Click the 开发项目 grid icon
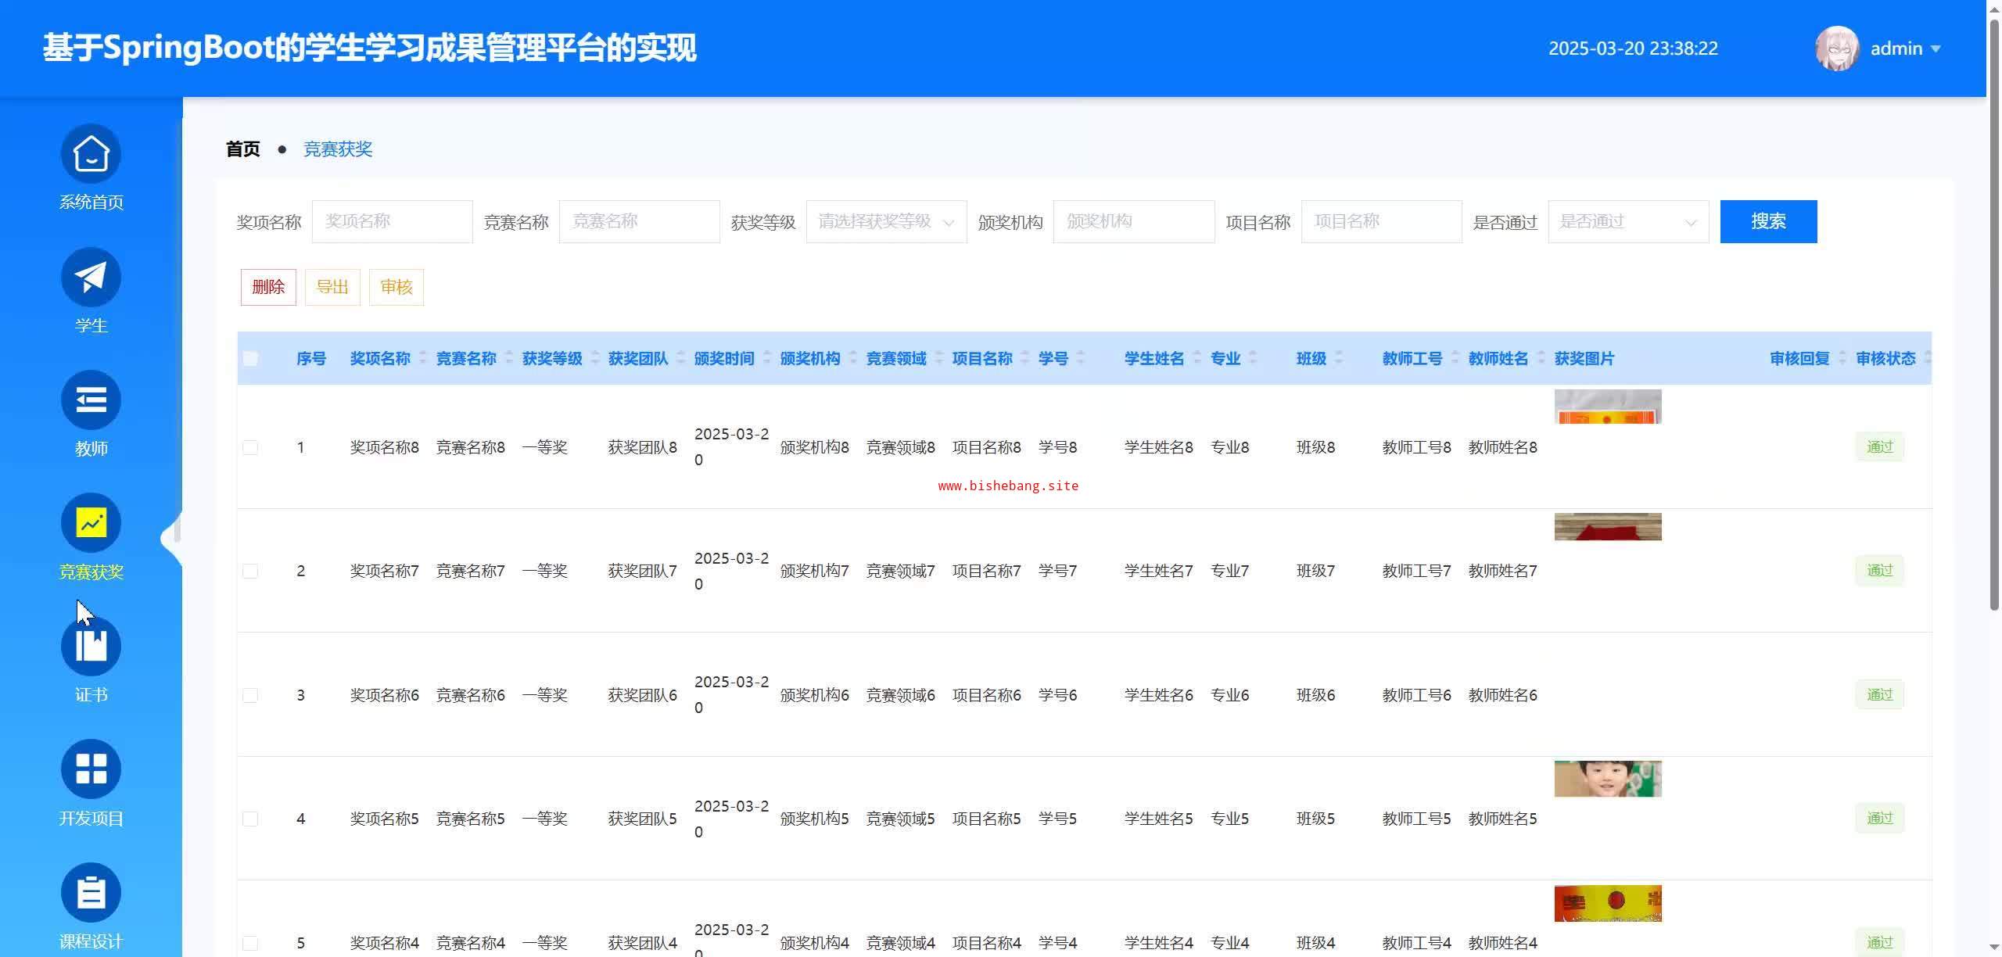Screen dimensions: 2002x957 click(x=91, y=769)
